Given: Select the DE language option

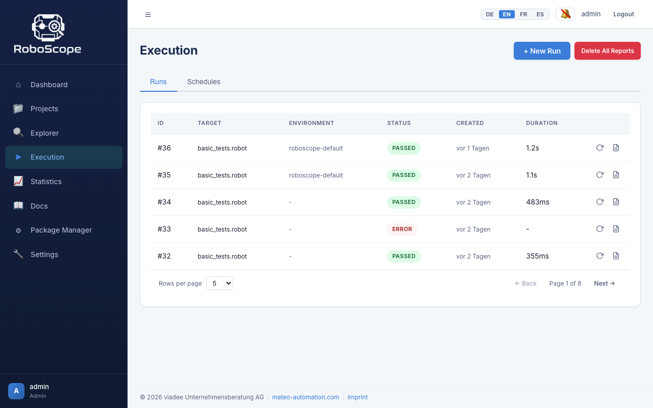Looking at the screenshot, I should (489, 14).
